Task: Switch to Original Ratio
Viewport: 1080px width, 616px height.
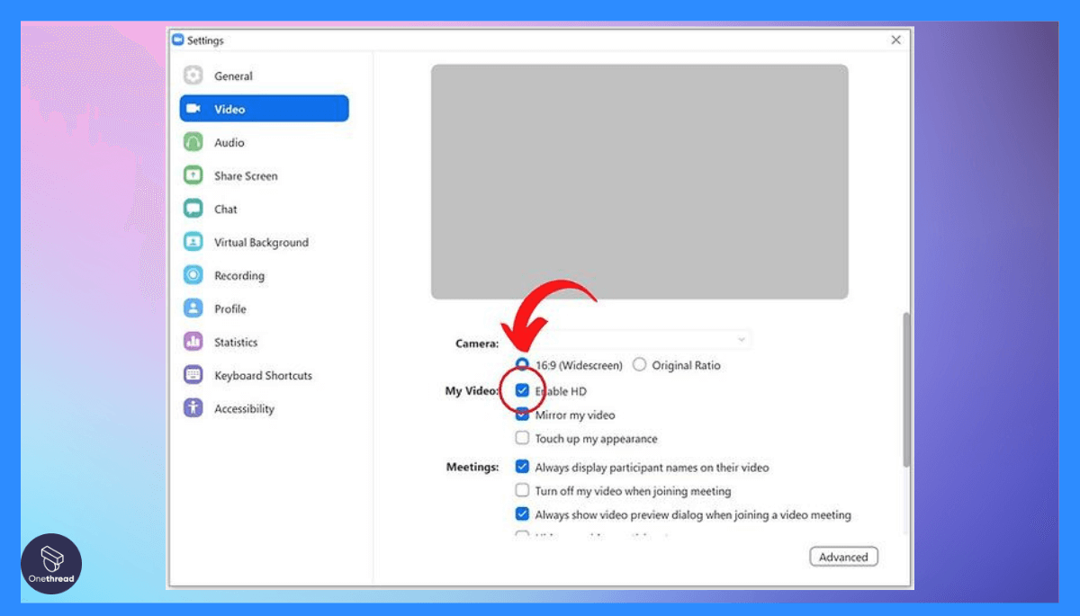Action: click(639, 364)
